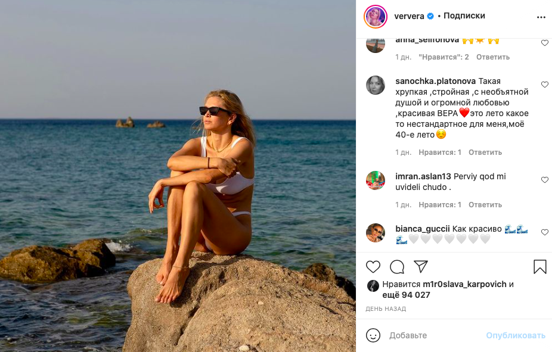View the list of 94 027 other likes
Image resolution: width=552 pixels, height=352 pixels.
406,295
